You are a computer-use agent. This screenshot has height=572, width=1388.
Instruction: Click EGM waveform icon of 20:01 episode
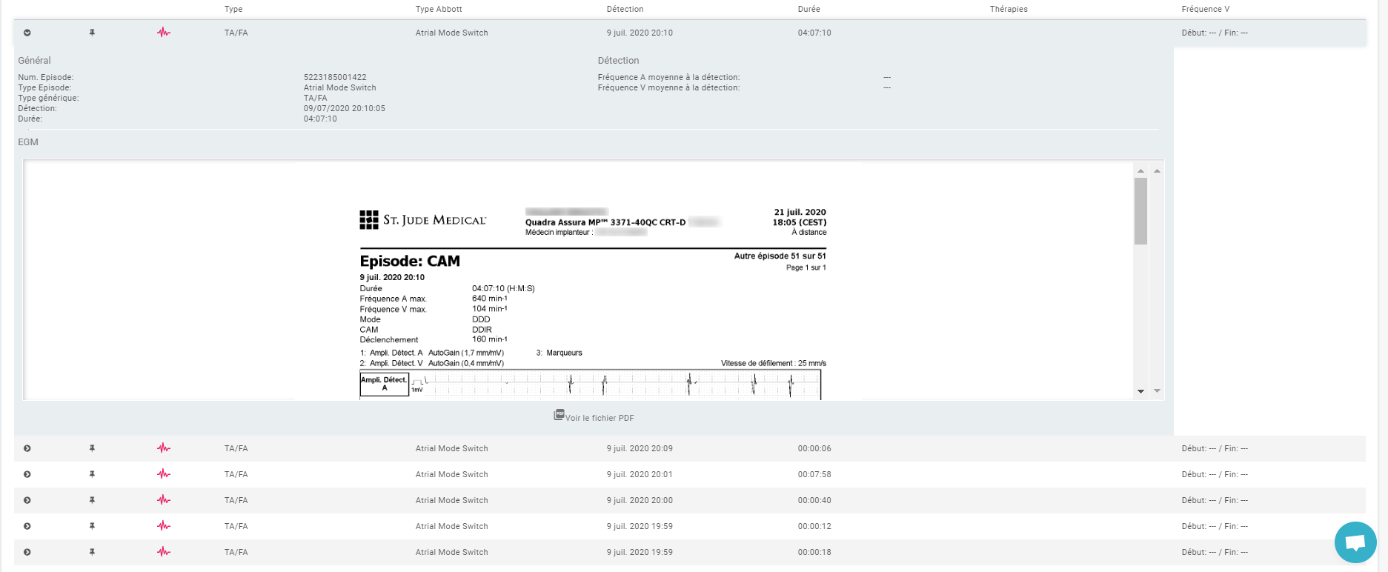coord(164,474)
